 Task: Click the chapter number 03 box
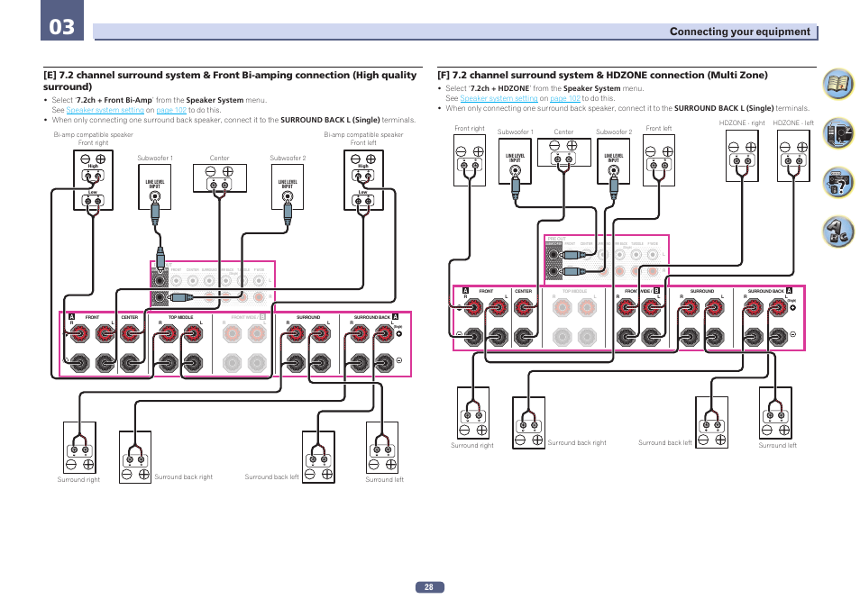pos(62,21)
